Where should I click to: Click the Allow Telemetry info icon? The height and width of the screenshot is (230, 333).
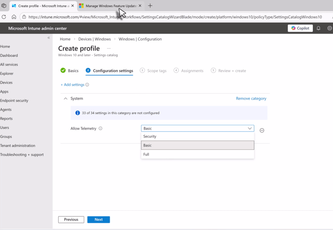point(101,128)
